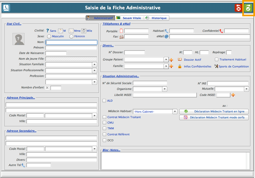The height and width of the screenshot is (178, 255).
Task: Click the red cancel icon in header
Action: pos(238,8)
